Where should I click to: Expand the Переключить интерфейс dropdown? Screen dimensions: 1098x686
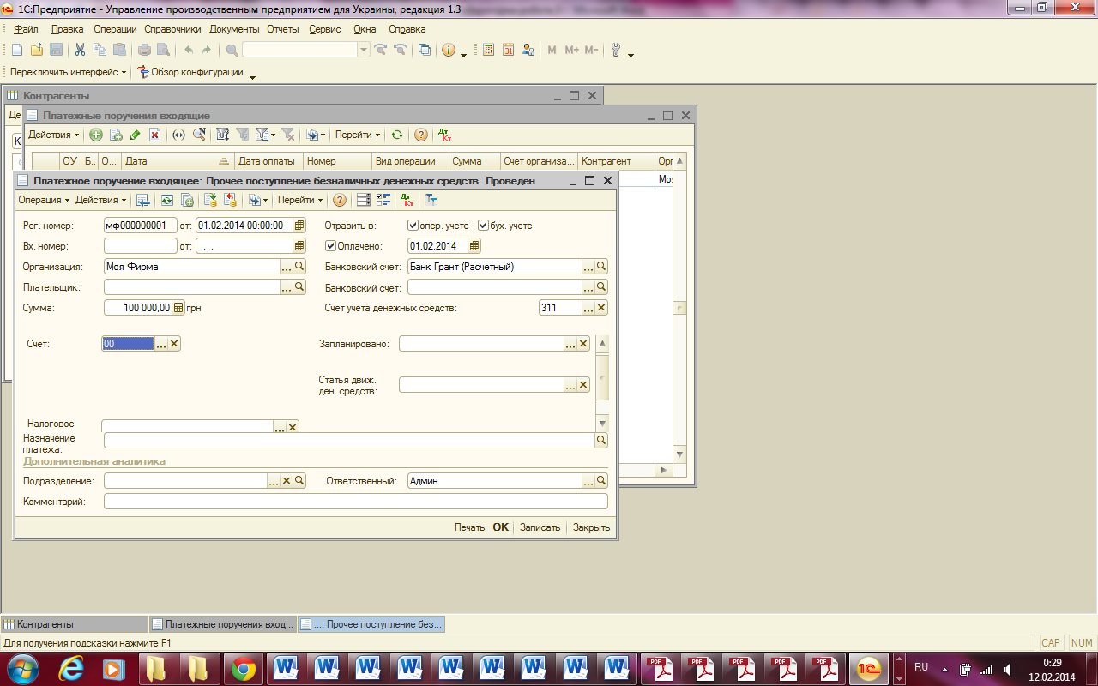[x=68, y=72]
